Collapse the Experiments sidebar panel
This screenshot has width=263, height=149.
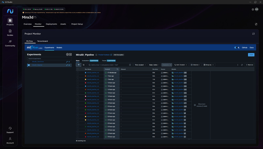coord(70,54)
